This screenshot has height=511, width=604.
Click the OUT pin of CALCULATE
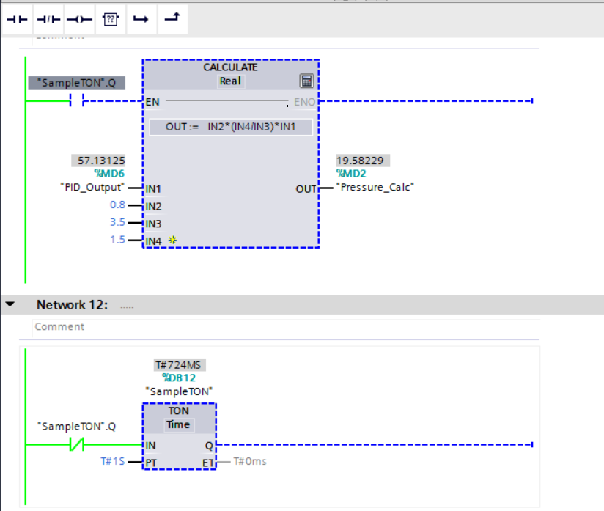[x=306, y=189]
